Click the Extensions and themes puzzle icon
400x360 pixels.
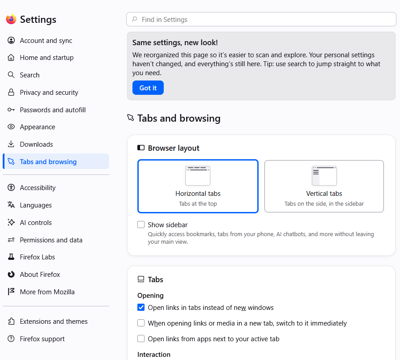pyautogui.click(x=11, y=321)
